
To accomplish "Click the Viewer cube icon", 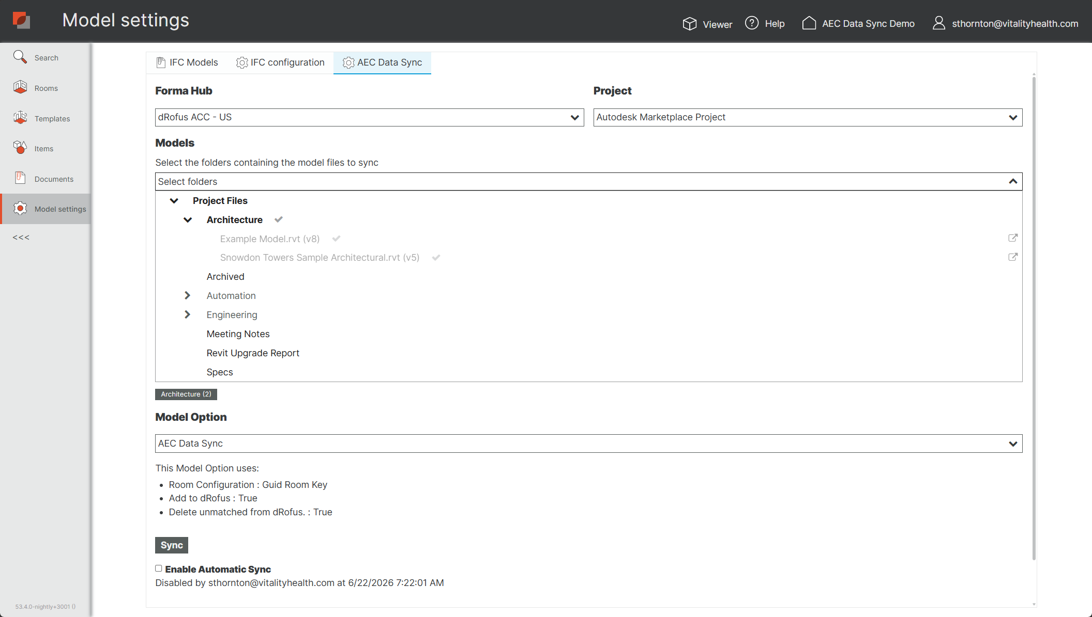I will pos(689,24).
